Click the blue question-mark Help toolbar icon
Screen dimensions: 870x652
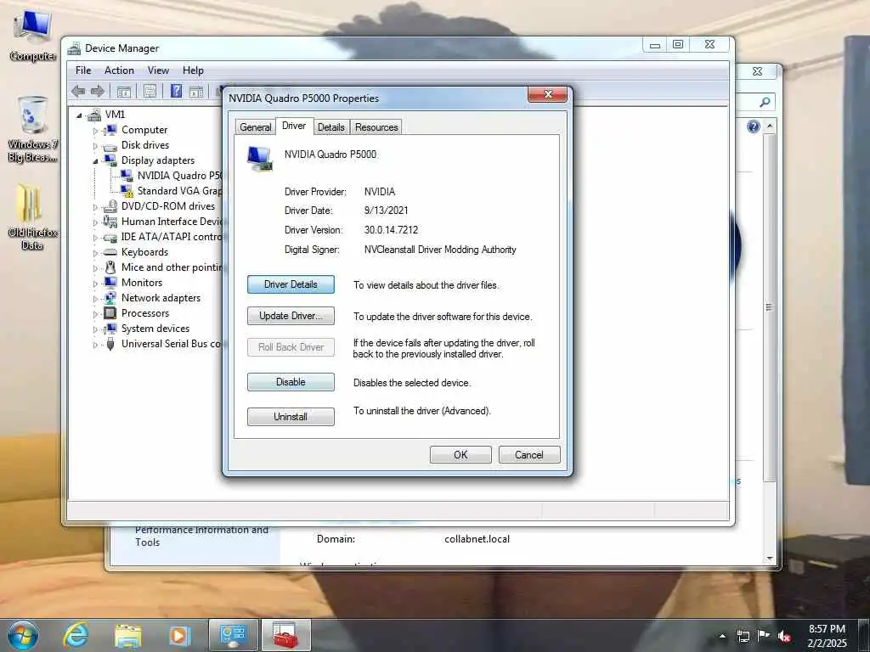click(176, 91)
